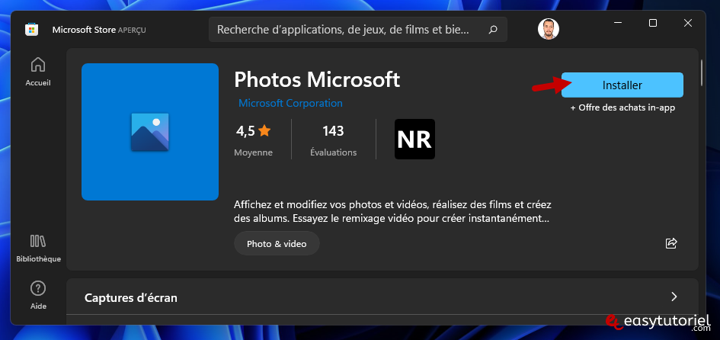
Task: Open the Aide help section
Action: (x=38, y=296)
